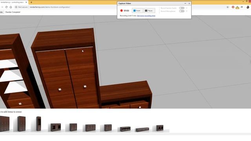Open the browser profile avatar
Screen dimensions: 251x141
[x=248, y=7]
